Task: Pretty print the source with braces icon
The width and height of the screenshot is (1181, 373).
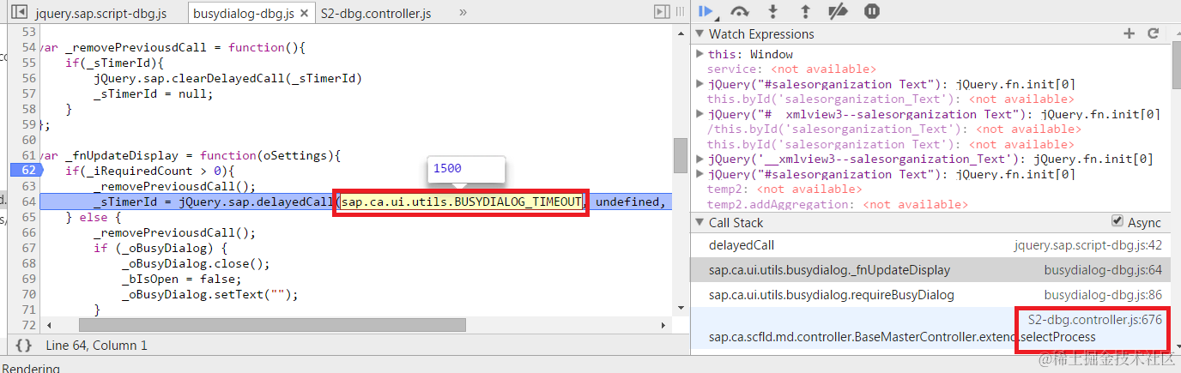Action: [x=24, y=346]
